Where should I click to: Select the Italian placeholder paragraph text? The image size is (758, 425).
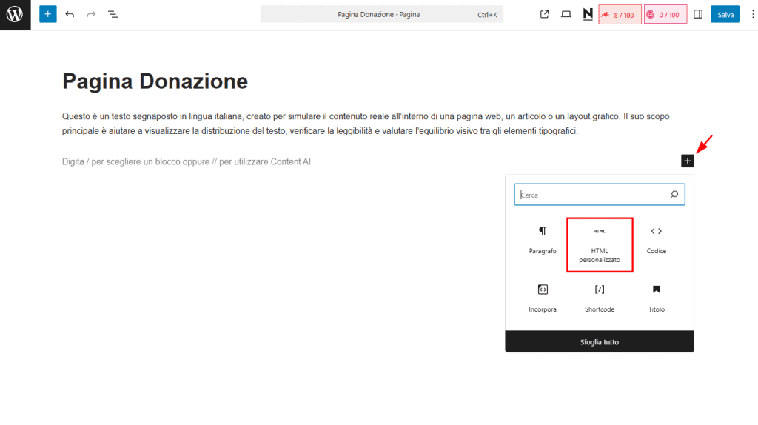(366, 124)
